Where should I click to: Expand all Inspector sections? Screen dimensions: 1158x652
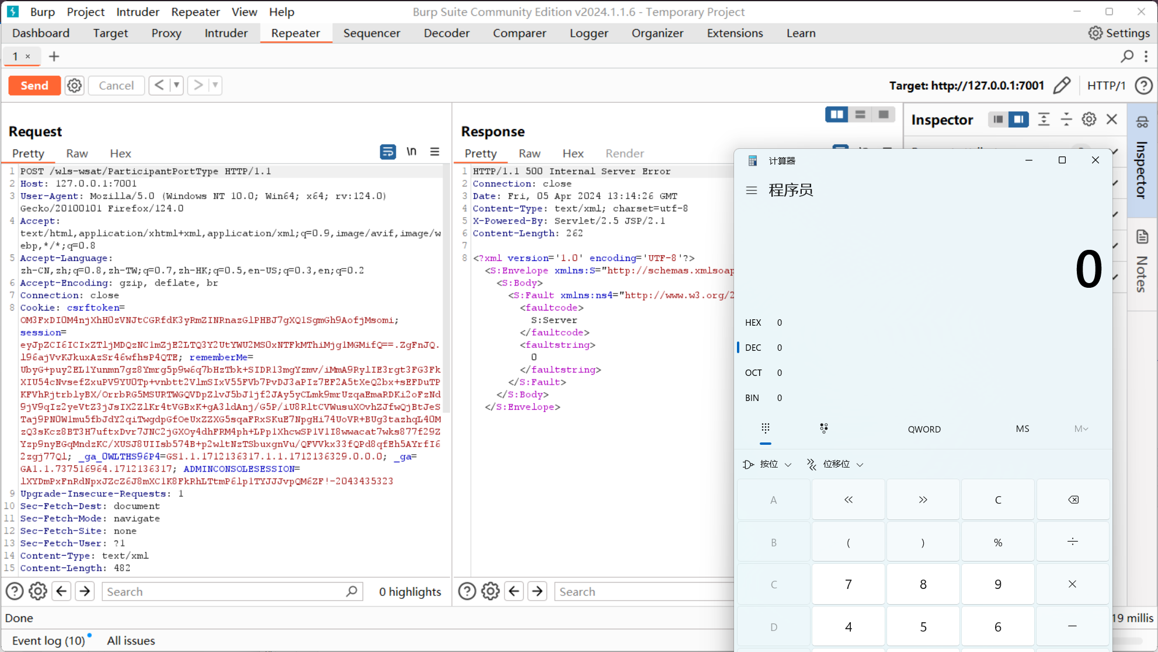click(x=1044, y=119)
